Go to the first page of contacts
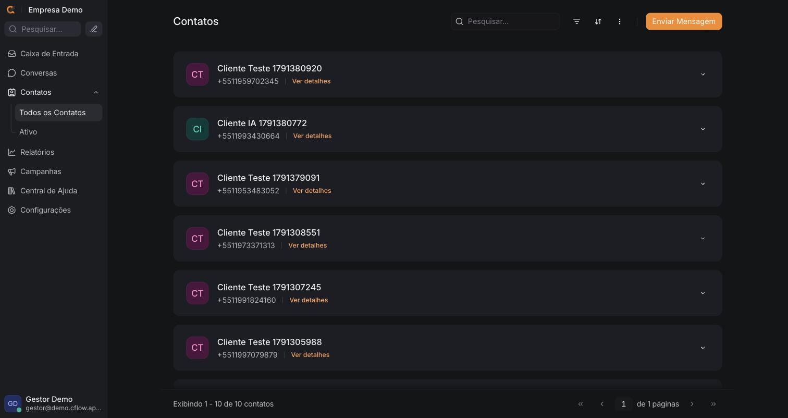788x418 pixels. (x=581, y=404)
